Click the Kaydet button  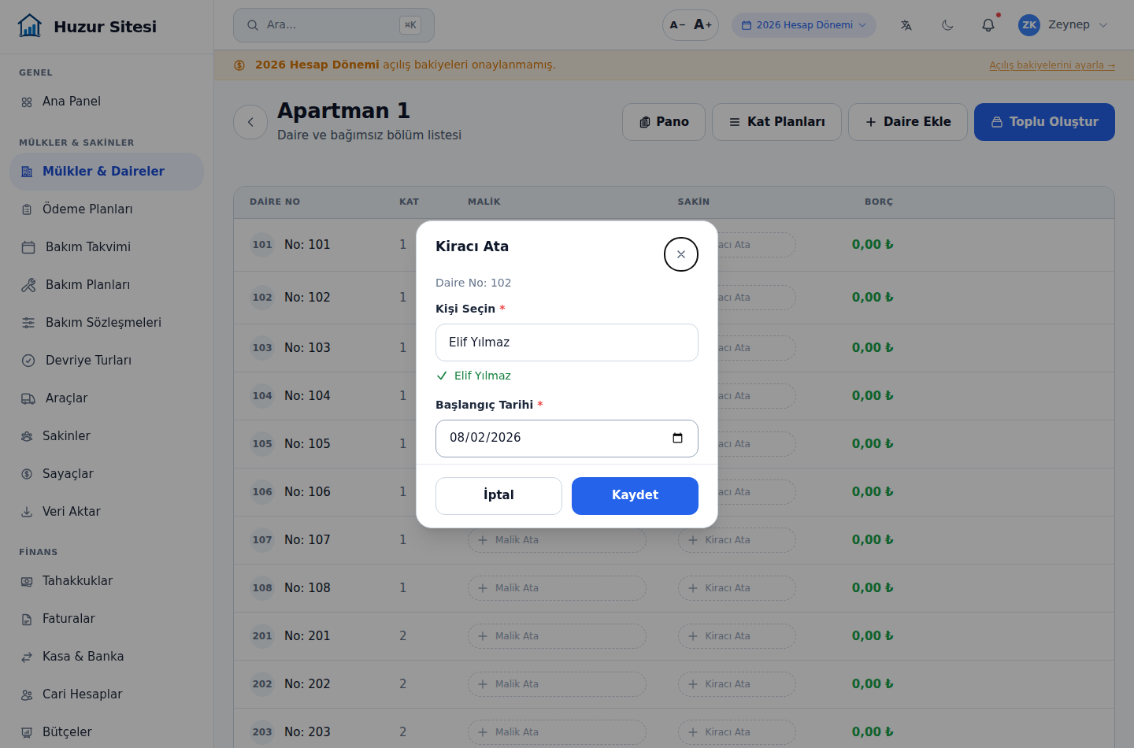point(635,496)
